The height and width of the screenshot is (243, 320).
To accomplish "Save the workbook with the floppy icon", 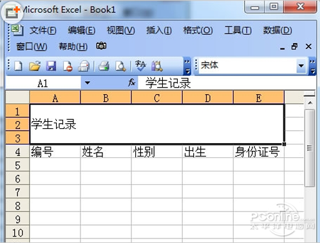I will tap(51, 66).
